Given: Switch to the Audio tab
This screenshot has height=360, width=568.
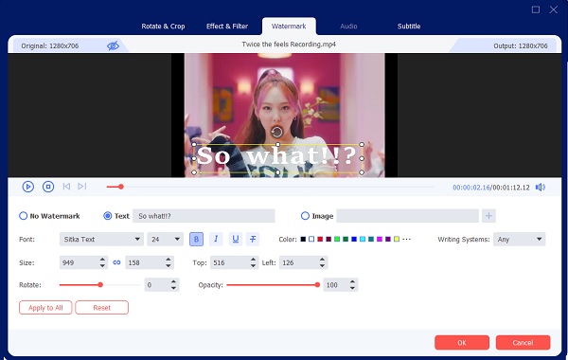Looking at the screenshot, I should (348, 27).
